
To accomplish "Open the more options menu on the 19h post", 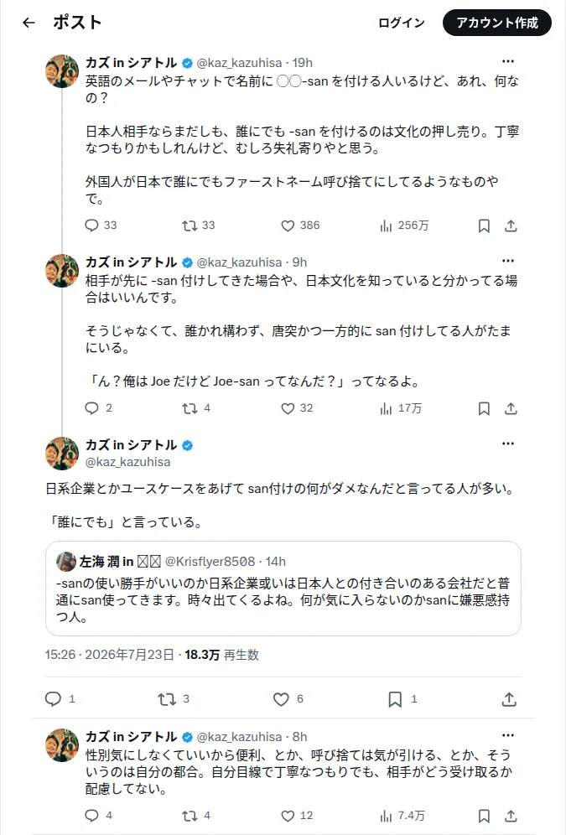I will 508,62.
